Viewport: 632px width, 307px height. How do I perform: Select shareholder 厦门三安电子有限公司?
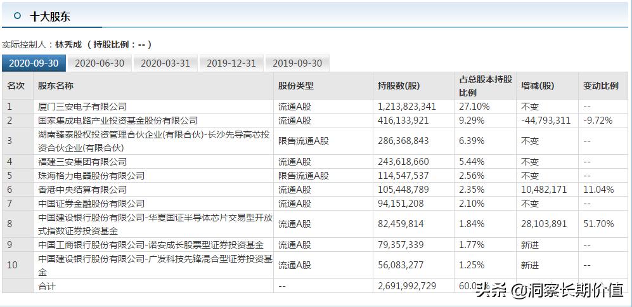coord(82,107)
